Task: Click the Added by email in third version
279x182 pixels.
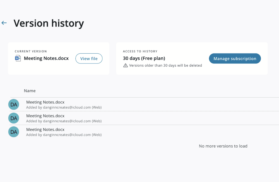Action: 64,135
